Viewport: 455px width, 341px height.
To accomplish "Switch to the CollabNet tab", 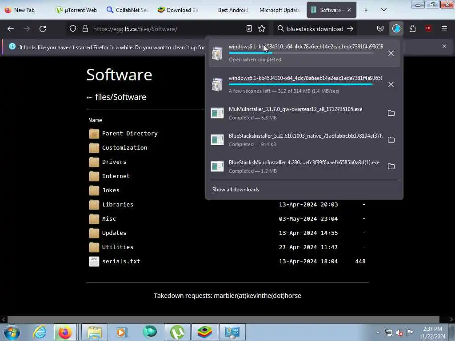I will pos(127,10).
